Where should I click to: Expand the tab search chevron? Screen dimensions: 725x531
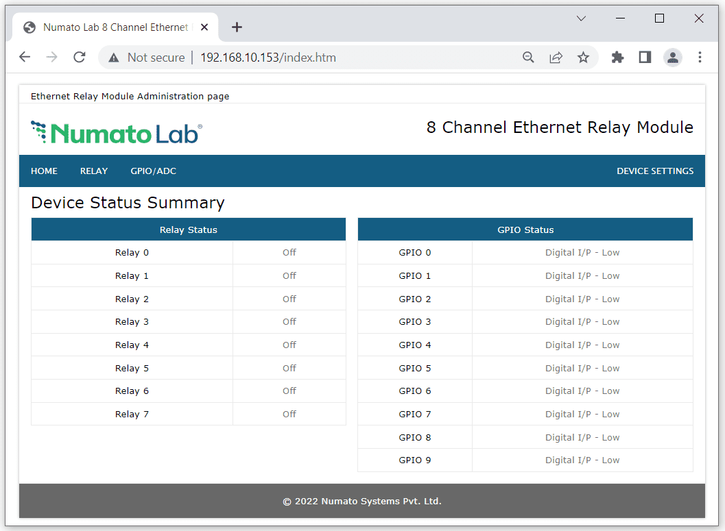(581, 18)
